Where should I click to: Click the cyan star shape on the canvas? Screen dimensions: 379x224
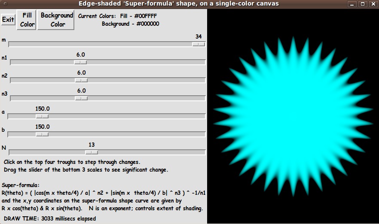coord(292,116)
